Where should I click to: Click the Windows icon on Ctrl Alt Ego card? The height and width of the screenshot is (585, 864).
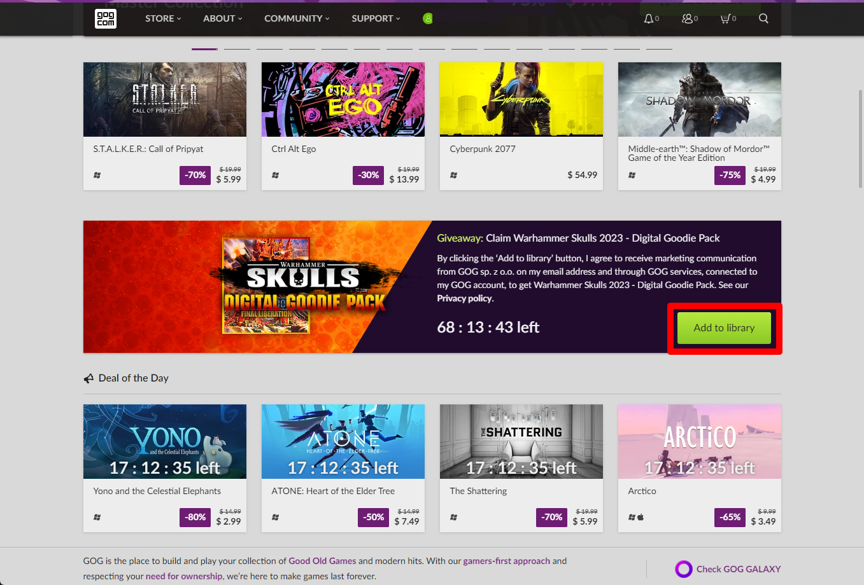[276, 175]
